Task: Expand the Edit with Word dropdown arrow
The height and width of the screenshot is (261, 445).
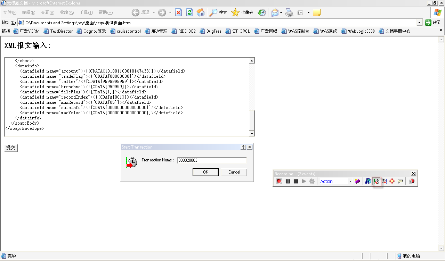Action: click(308, 12)
